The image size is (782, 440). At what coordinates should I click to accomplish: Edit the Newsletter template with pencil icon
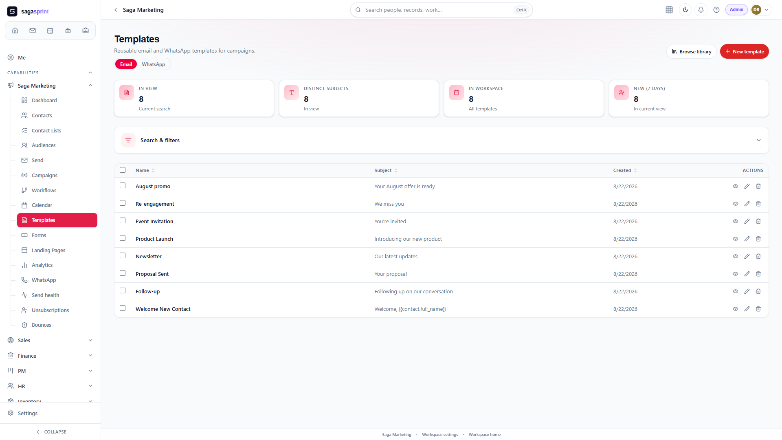pyautogui.click(x=747, y=256)
